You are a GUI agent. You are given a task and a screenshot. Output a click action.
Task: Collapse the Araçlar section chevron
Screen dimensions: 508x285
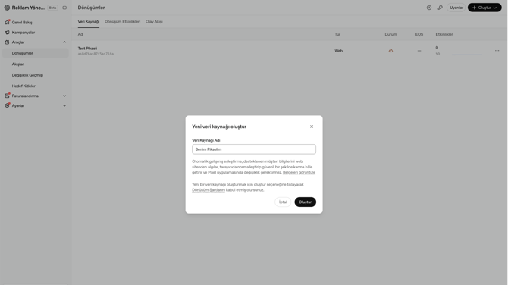point(64,42)
